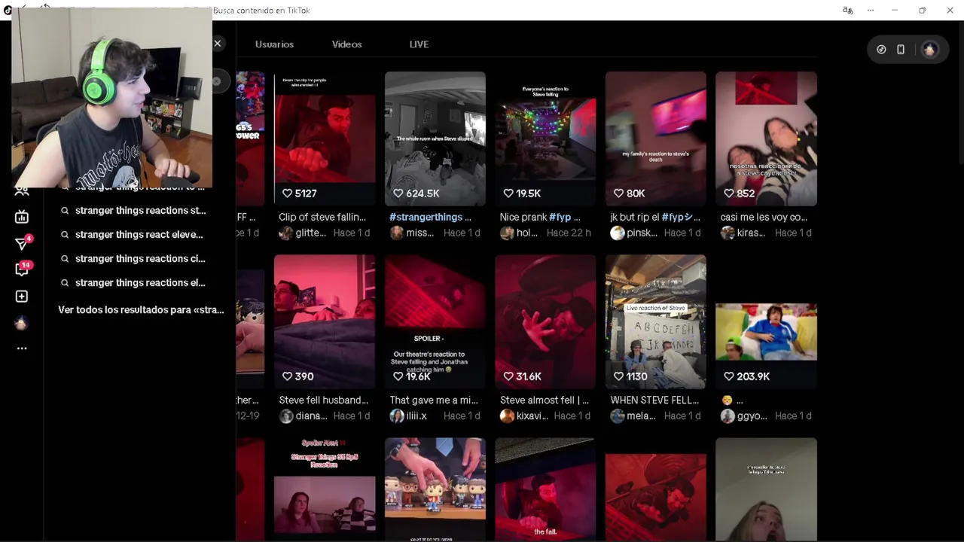
Task: Open messages paper-plane icon with badge 4
Action: tap(22, 243)
